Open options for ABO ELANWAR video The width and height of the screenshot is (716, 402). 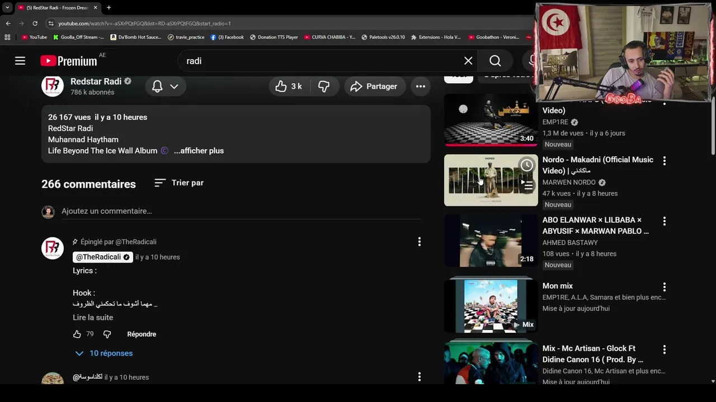[665, 221]
